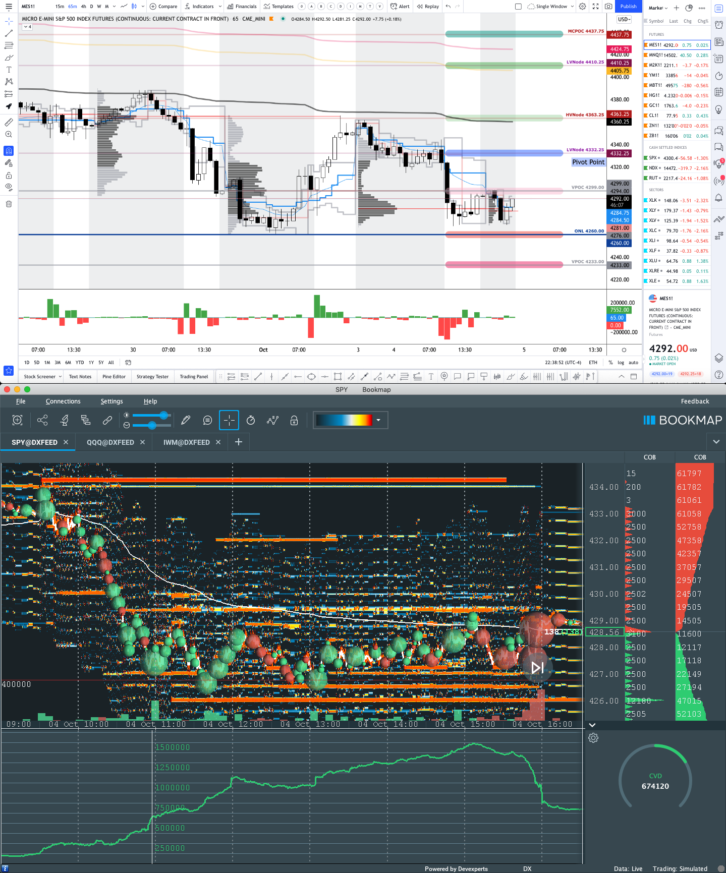Open Bookmap Feedback link

click(x=695, y=401)
